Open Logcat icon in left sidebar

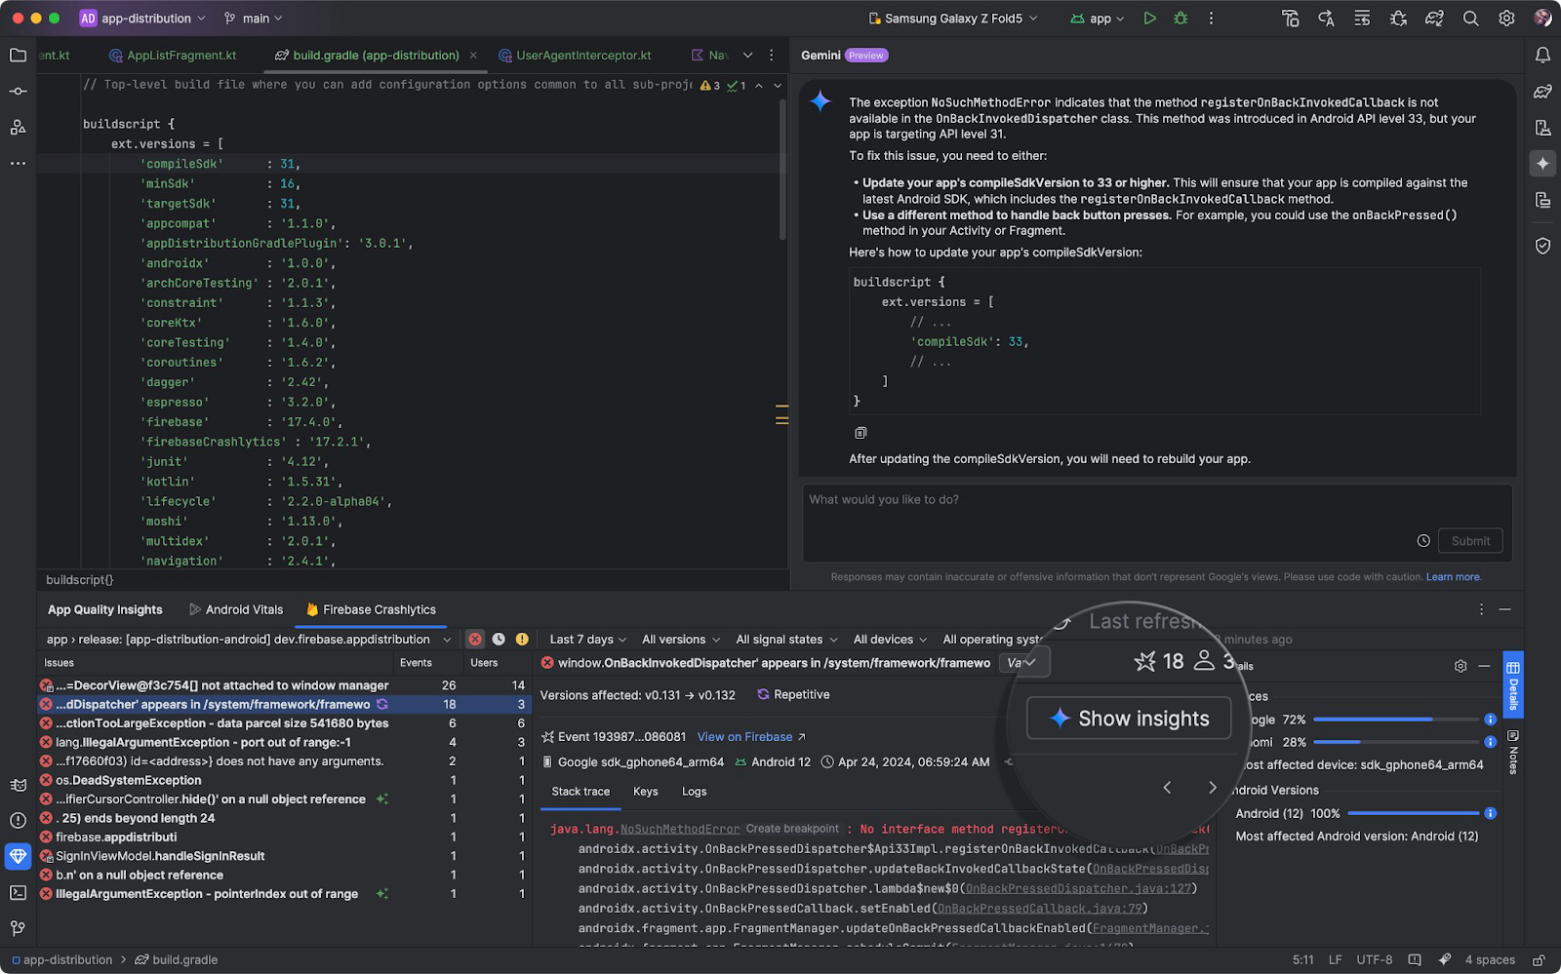pos(18,785)
